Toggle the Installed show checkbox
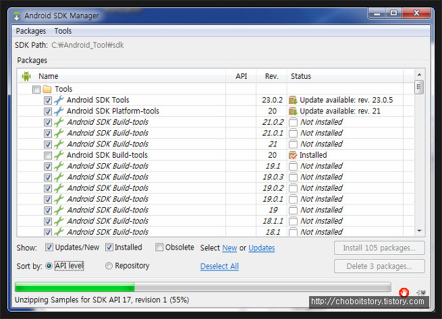 point(109,247)
